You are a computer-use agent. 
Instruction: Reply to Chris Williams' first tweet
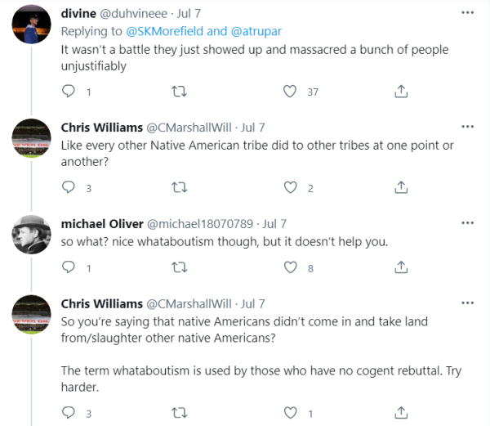[x=69, y=188]
